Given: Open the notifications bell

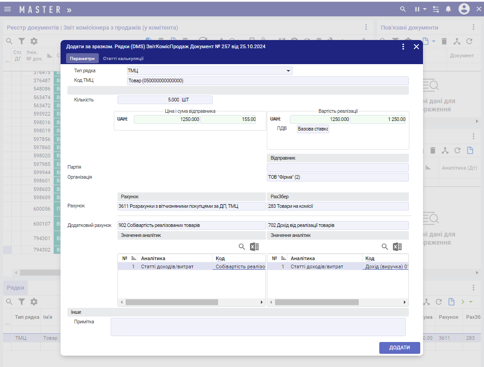Looking at the screenshot, I should click(x=448, y=9).
